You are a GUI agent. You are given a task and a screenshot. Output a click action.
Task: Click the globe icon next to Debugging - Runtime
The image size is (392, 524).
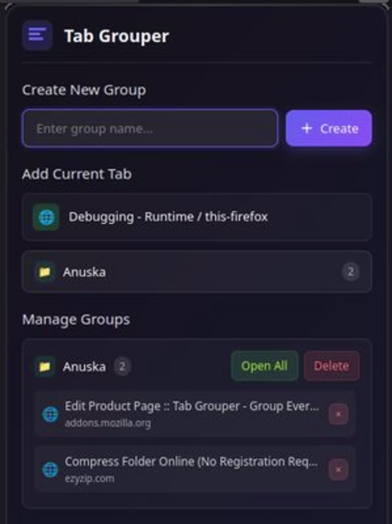(46, 216)
